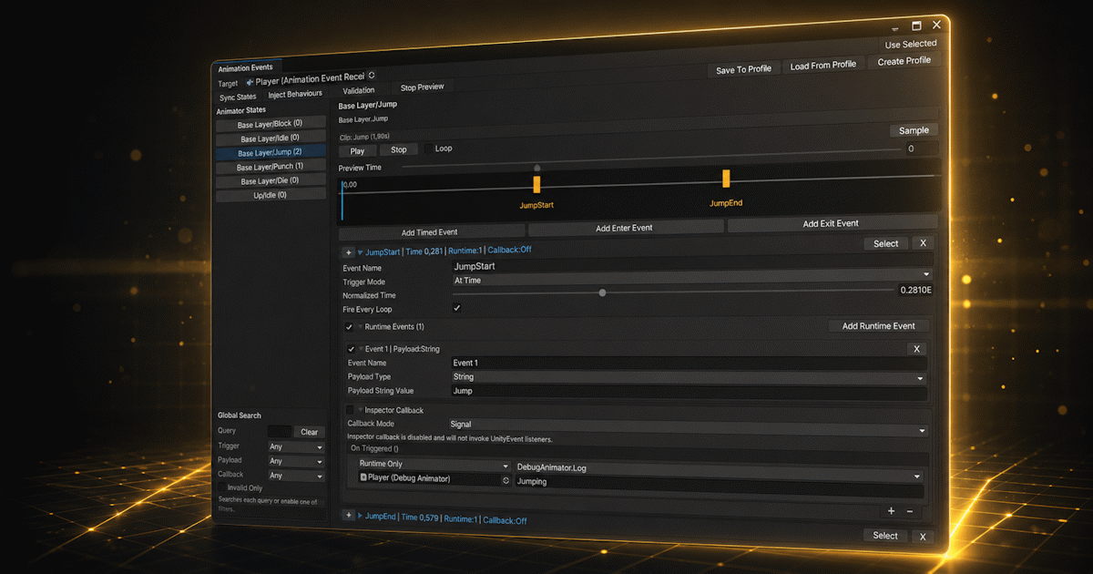
Task: Add a listener with the plus icon under On Triggered
Action: pyautogui.click(x=891, y=511)
